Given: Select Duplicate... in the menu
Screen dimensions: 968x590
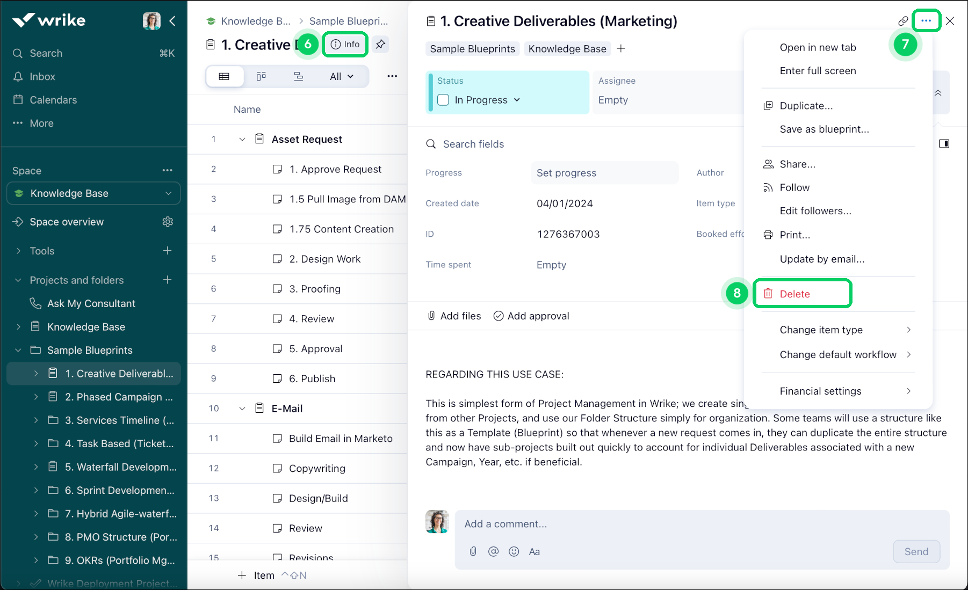Looking at the screenshot, I should [806, 106].
